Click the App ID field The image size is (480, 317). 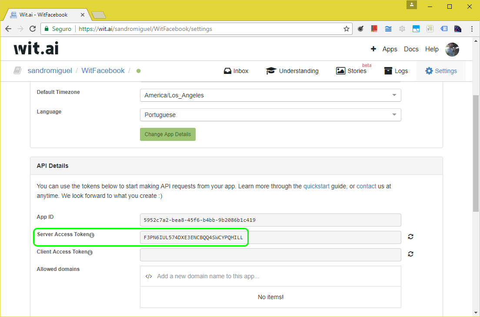coord(270,220)
